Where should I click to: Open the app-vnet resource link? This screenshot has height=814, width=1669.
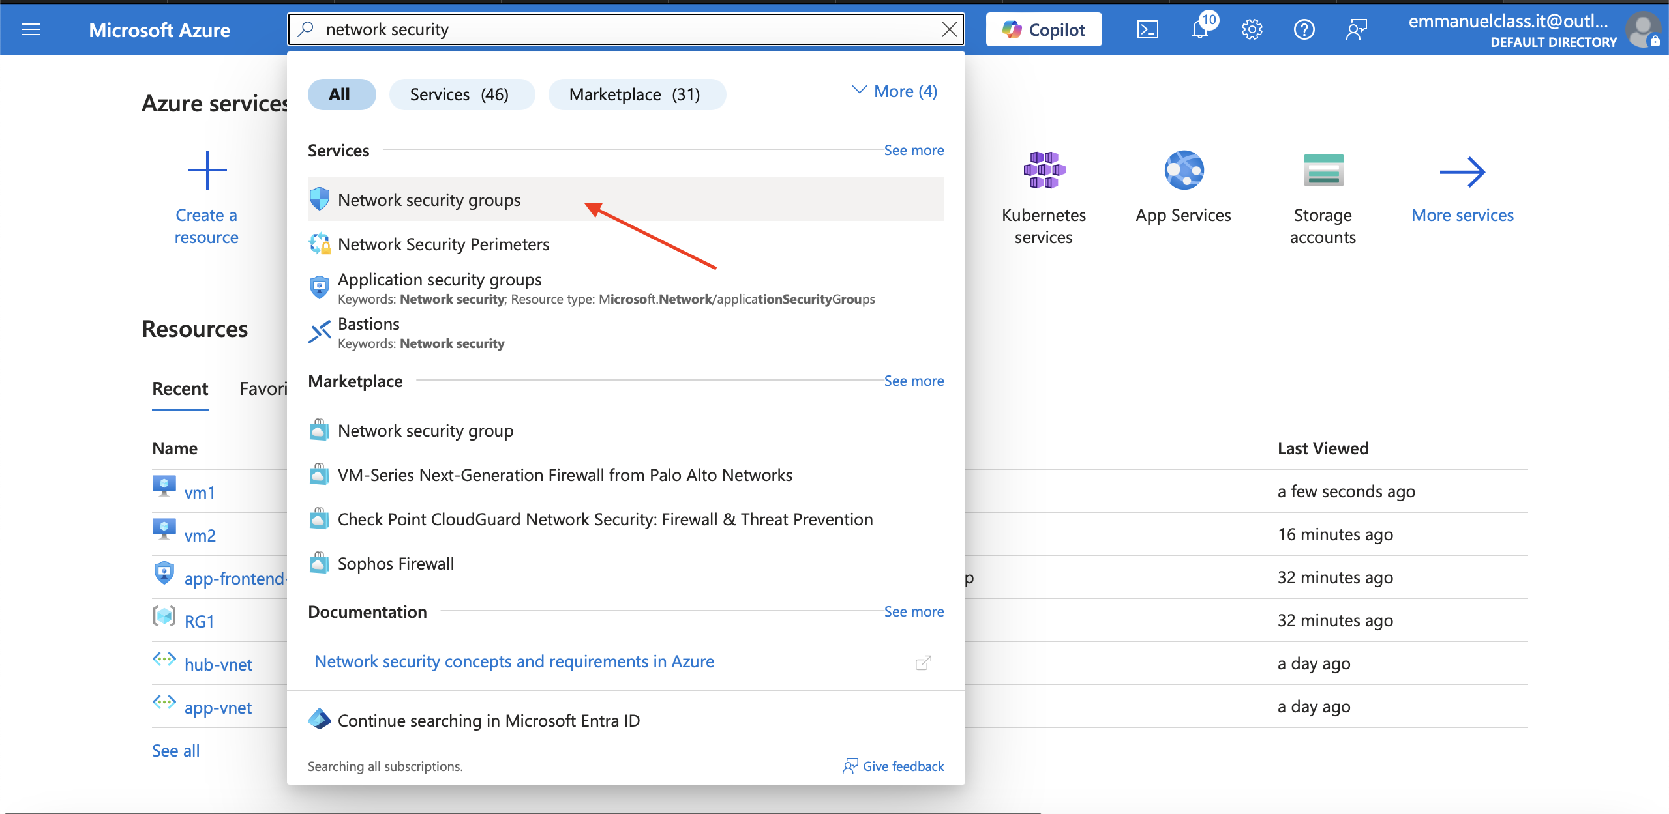tap(218, 708)
